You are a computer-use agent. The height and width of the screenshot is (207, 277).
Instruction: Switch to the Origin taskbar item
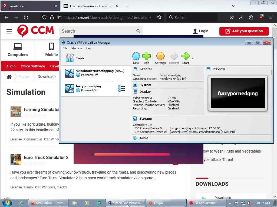[x=166, y=203]
